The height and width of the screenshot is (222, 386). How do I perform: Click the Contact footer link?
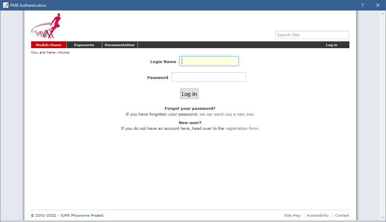(342, 216)
